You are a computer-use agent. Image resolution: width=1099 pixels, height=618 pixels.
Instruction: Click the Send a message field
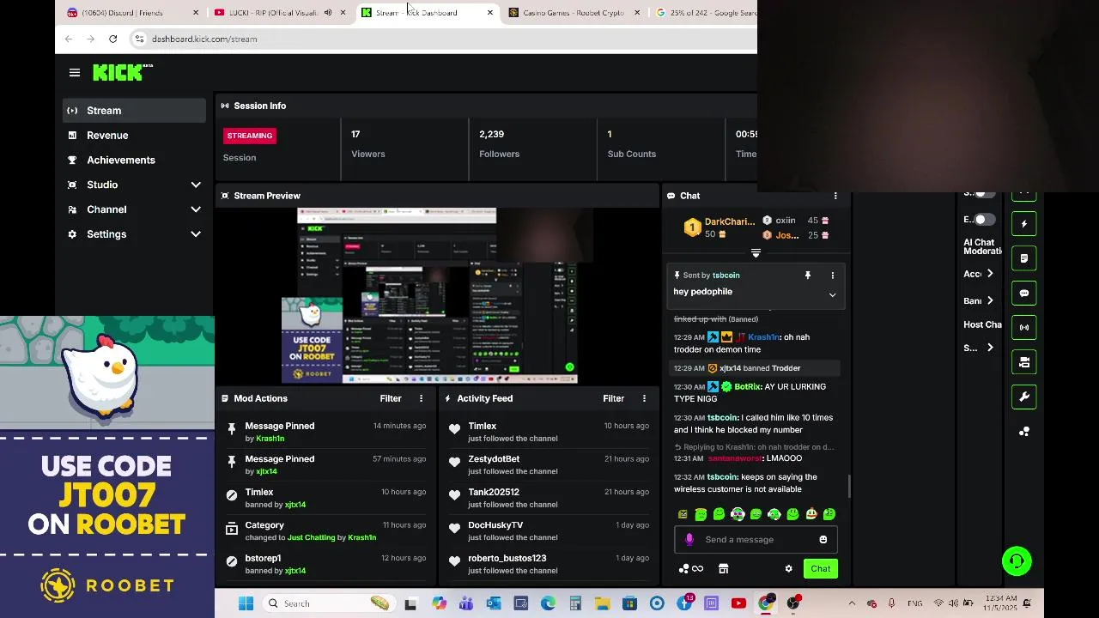[756, 540]
